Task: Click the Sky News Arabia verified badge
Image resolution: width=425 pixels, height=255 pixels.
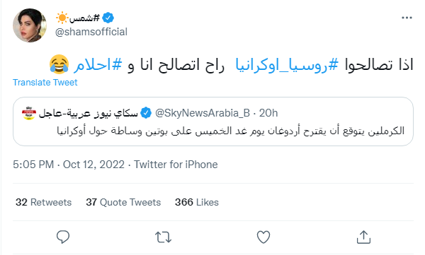Action: [x=147, y=113]
